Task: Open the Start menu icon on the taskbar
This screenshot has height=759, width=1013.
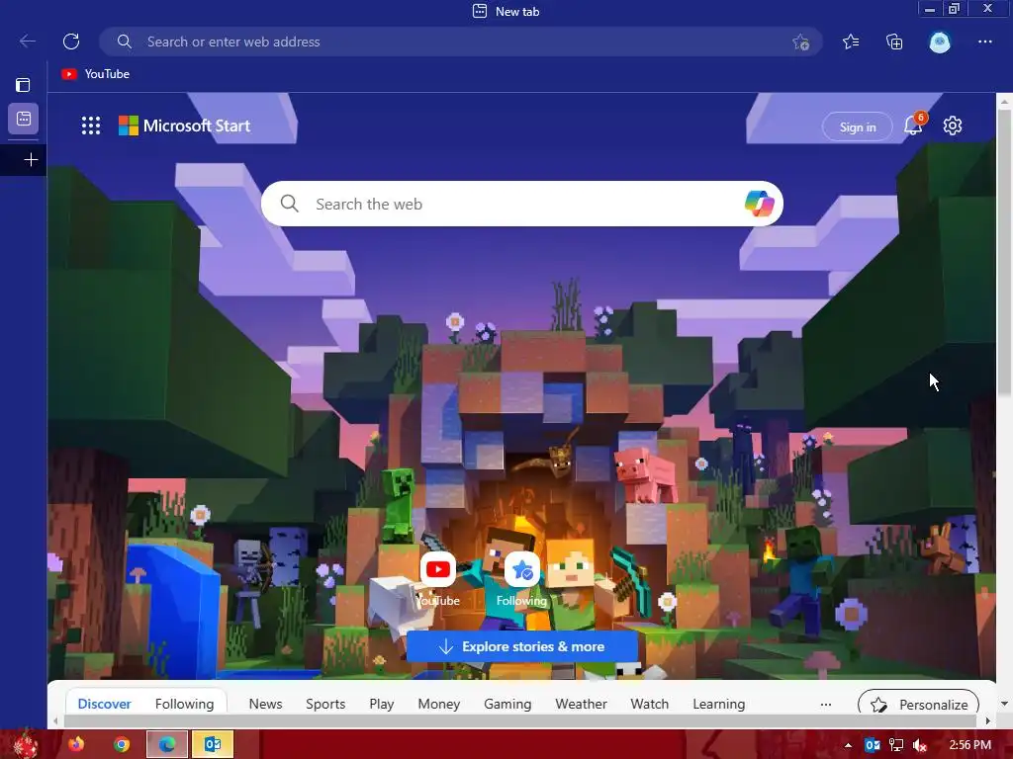Action: tap(25, 744)
